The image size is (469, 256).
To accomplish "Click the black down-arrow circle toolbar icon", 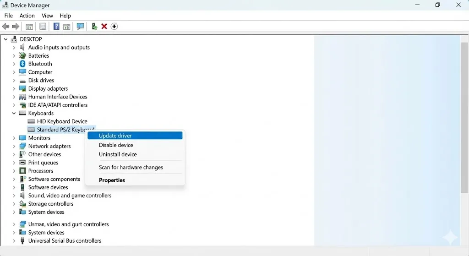I will point(114,27).
